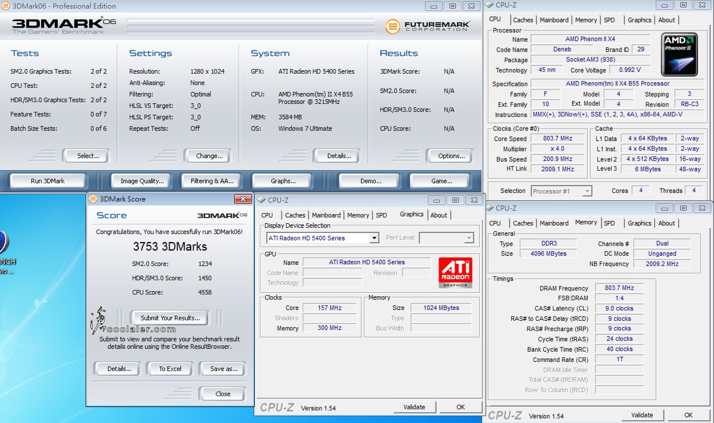Export score with To Excel button
Screen dimensions: 714x423
pos(170,369)
